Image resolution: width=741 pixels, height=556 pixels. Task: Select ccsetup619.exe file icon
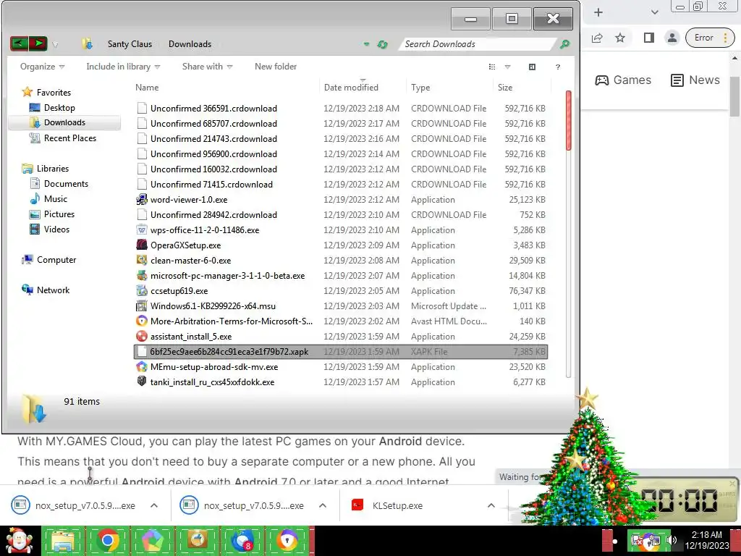point(141,290)
